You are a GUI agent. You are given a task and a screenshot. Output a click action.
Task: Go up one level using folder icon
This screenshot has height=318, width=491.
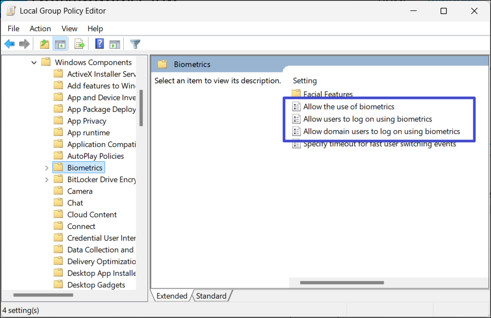click(x=45, y=44)
